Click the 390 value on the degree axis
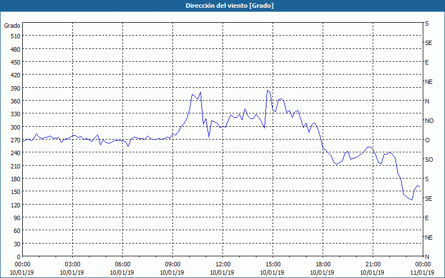This screenshot has height=278, width=445. [16, 88]
